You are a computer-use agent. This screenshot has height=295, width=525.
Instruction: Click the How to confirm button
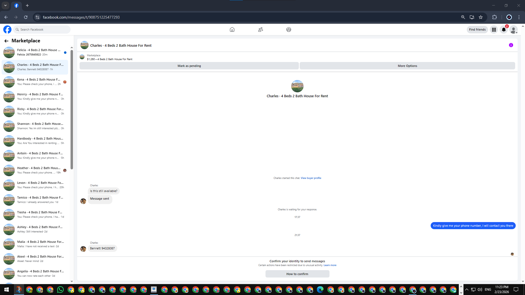[x=297, y=274]
